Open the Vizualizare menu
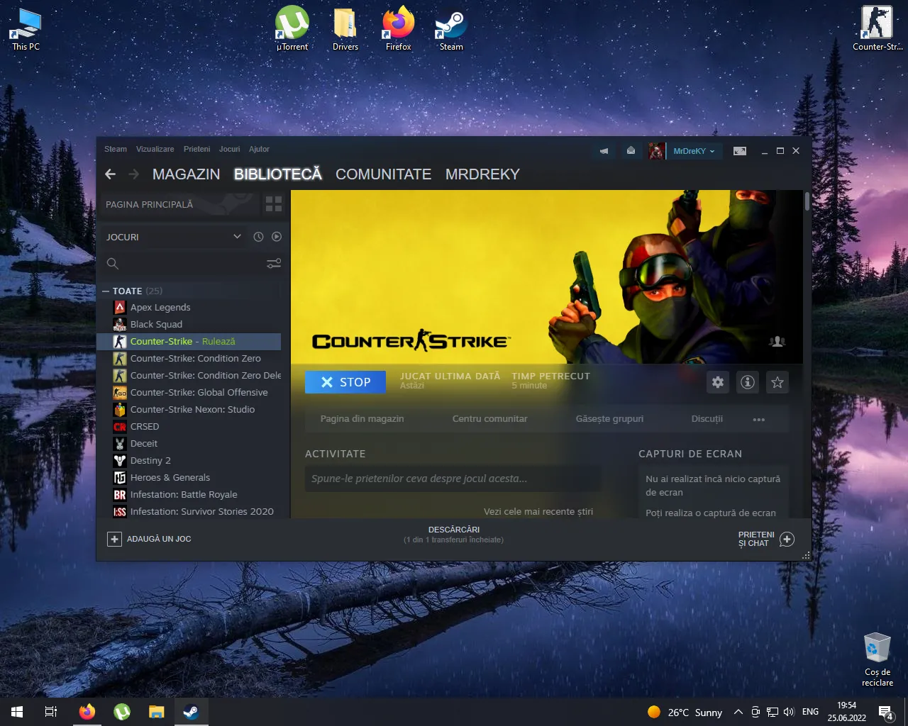The width and height of the screenshot is (908, 726). pyautogui.click(x=155, y=149)
